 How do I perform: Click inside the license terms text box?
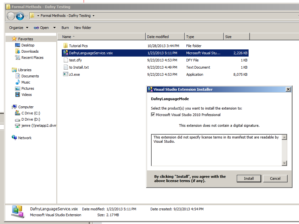click(x=217, y=150)
